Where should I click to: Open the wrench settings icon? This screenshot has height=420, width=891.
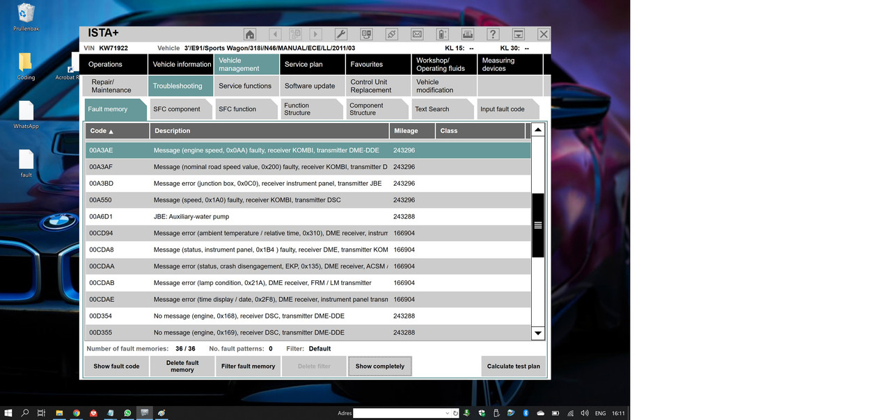coord(341,34)
